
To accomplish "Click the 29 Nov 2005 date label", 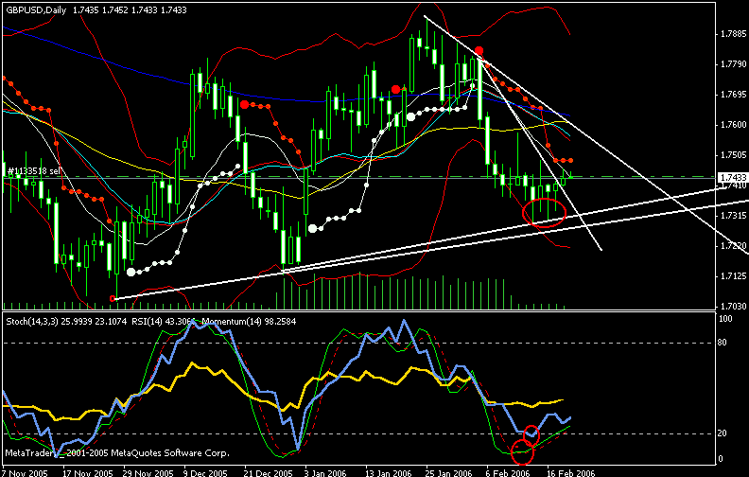I will (x=148, y=473).
